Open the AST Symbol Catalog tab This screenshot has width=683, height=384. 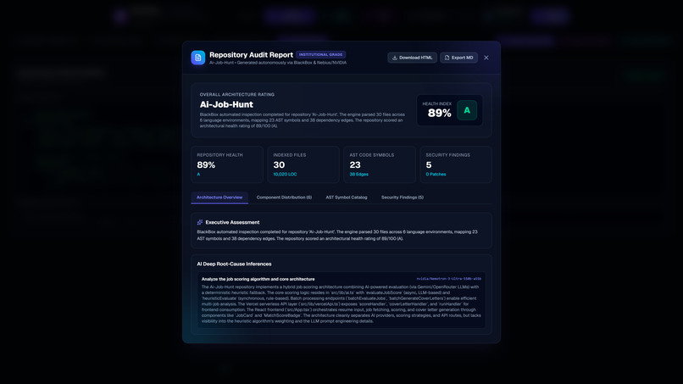point(347,198)
